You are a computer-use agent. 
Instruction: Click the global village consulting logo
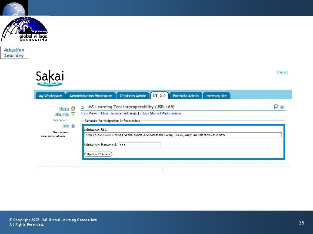coord(24,29)
